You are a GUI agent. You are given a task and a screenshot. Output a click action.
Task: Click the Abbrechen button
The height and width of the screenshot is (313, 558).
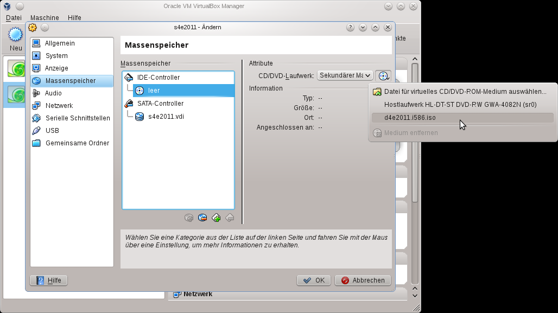point(363,280)
